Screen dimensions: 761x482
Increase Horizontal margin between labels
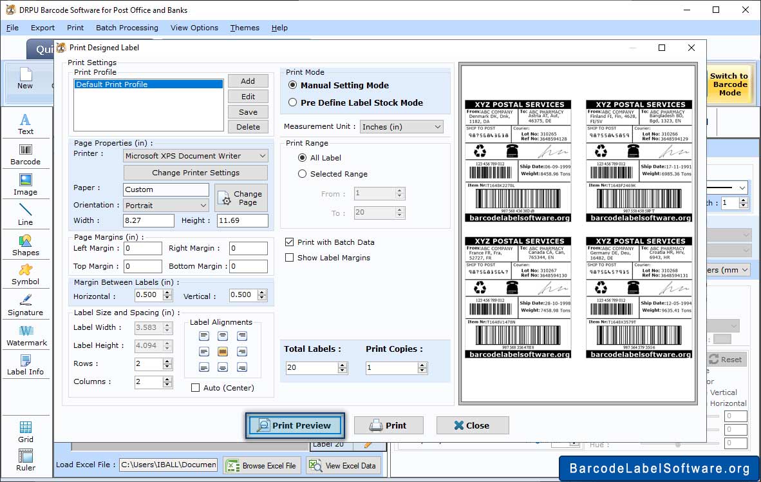pyautogui.click(x=167, y=293)
